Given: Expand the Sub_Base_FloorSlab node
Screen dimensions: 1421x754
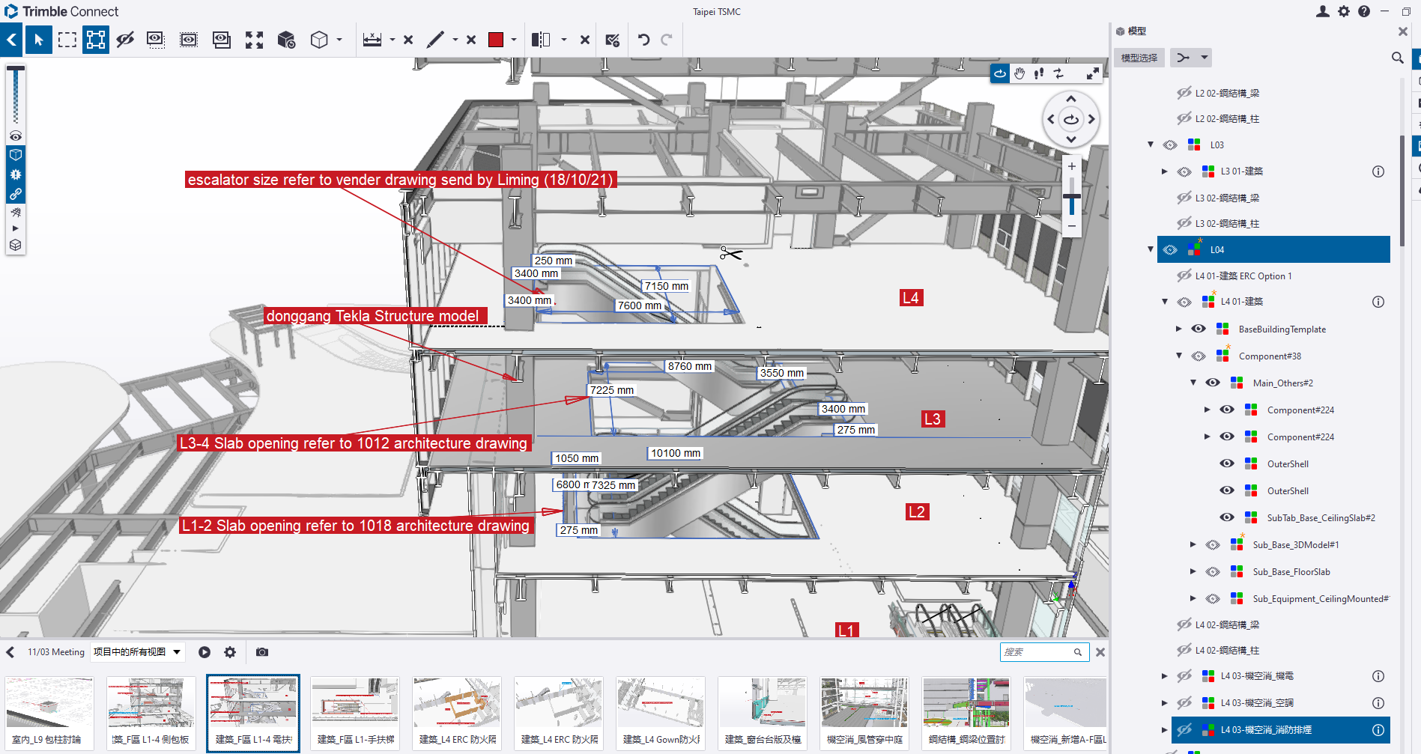Looking at the screenshot, I should (1193, 571).
